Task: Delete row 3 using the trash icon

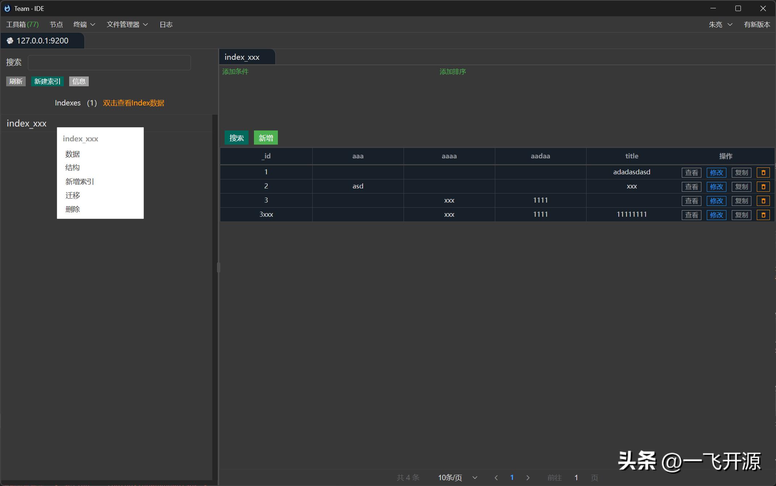Action: pyautogui.click(x=763, y=201)
